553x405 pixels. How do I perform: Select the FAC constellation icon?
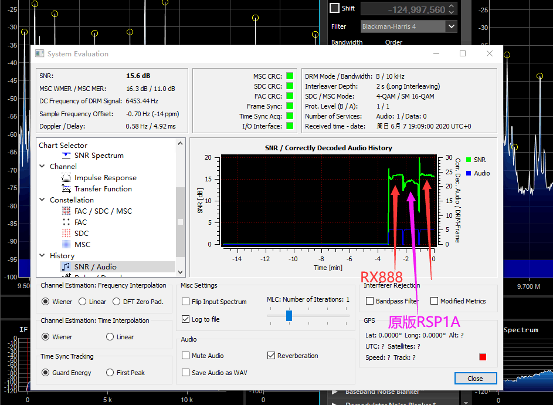tap(66, 222)
